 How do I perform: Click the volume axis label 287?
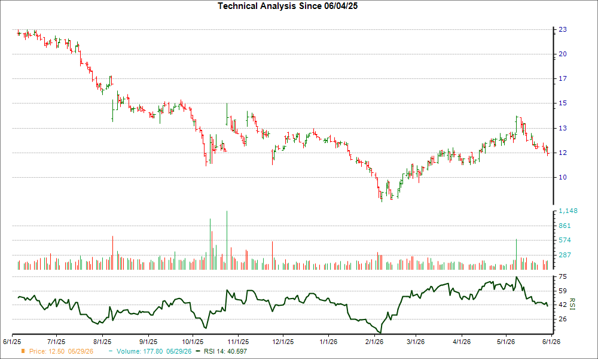(565, 255)
